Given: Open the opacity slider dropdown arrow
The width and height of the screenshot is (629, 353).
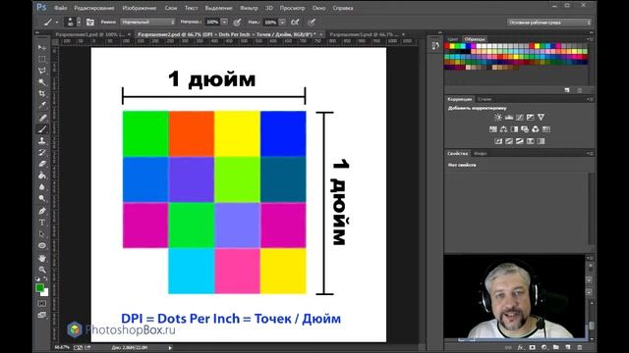Looking at the screenshot, I should pos(225,23).
